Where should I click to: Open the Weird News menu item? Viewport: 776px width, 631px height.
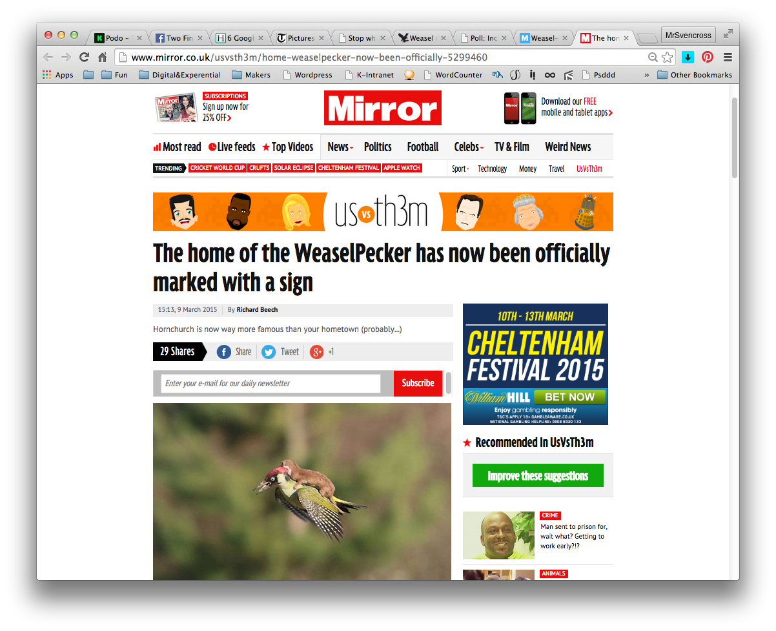point(568,147)
